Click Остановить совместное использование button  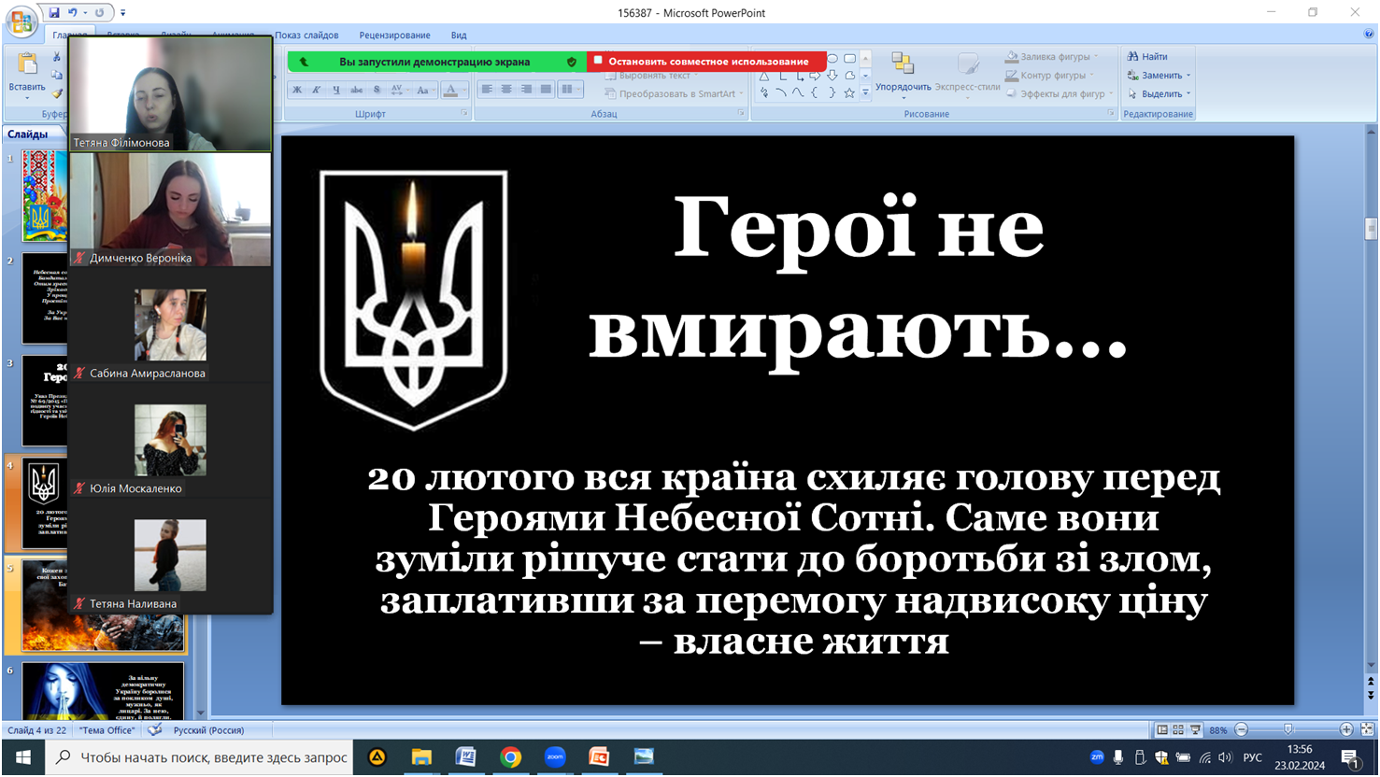pos(707,62)
